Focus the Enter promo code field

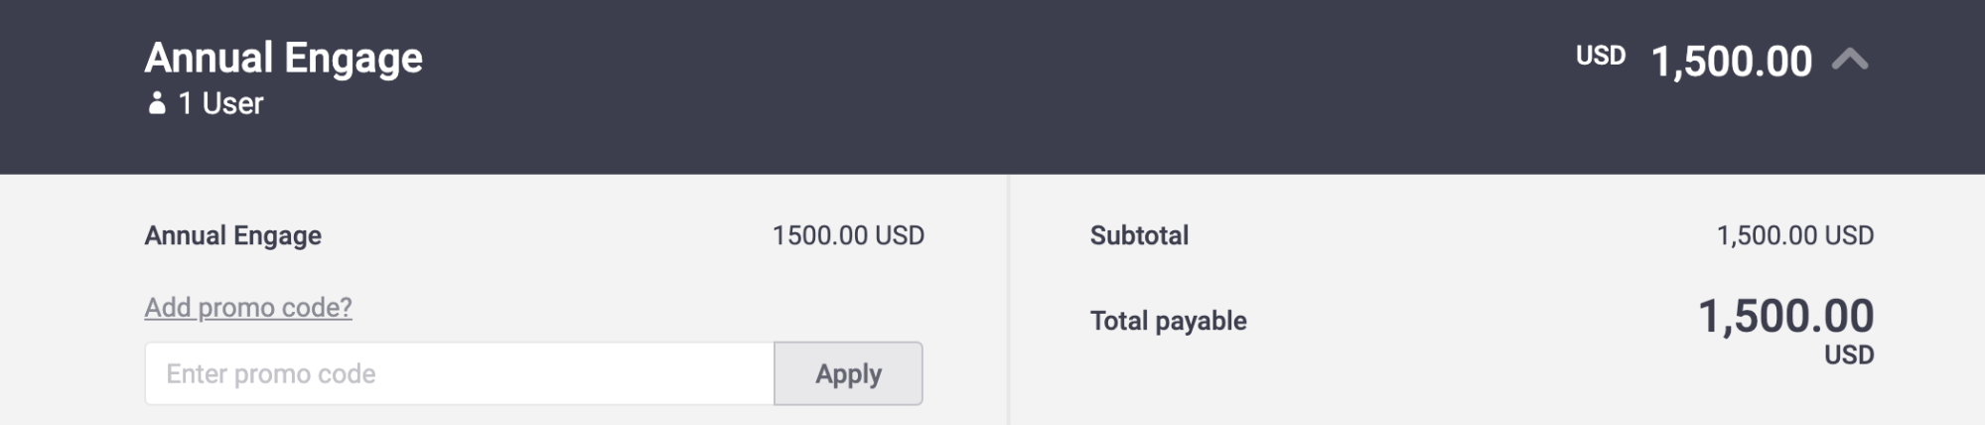pyautogui.click(x=459, y=373)
